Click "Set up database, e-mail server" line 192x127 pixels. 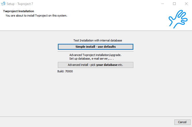pos(91,59)
